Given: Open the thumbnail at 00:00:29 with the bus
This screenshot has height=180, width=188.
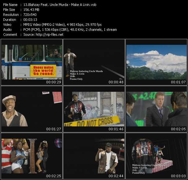Looking at the screenshot, I should click(x=32, y=62).
